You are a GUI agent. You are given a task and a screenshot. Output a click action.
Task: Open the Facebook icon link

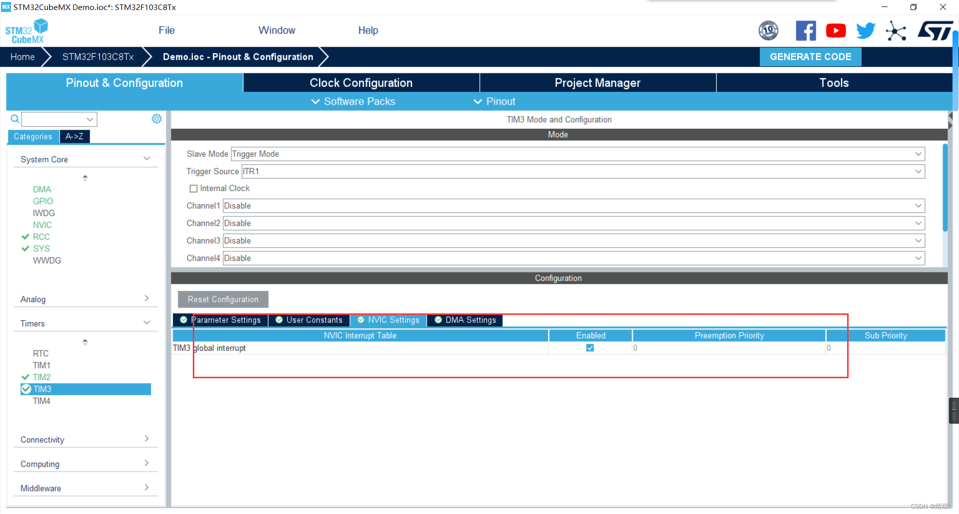point(806,31)
